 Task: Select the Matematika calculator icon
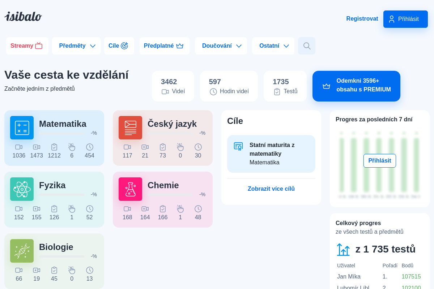pos(22,128)
